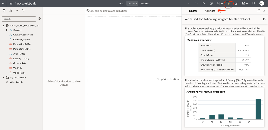Screen dimensions: 268x130
Task: Click the Value Labels tag icon
Action: 7,82
